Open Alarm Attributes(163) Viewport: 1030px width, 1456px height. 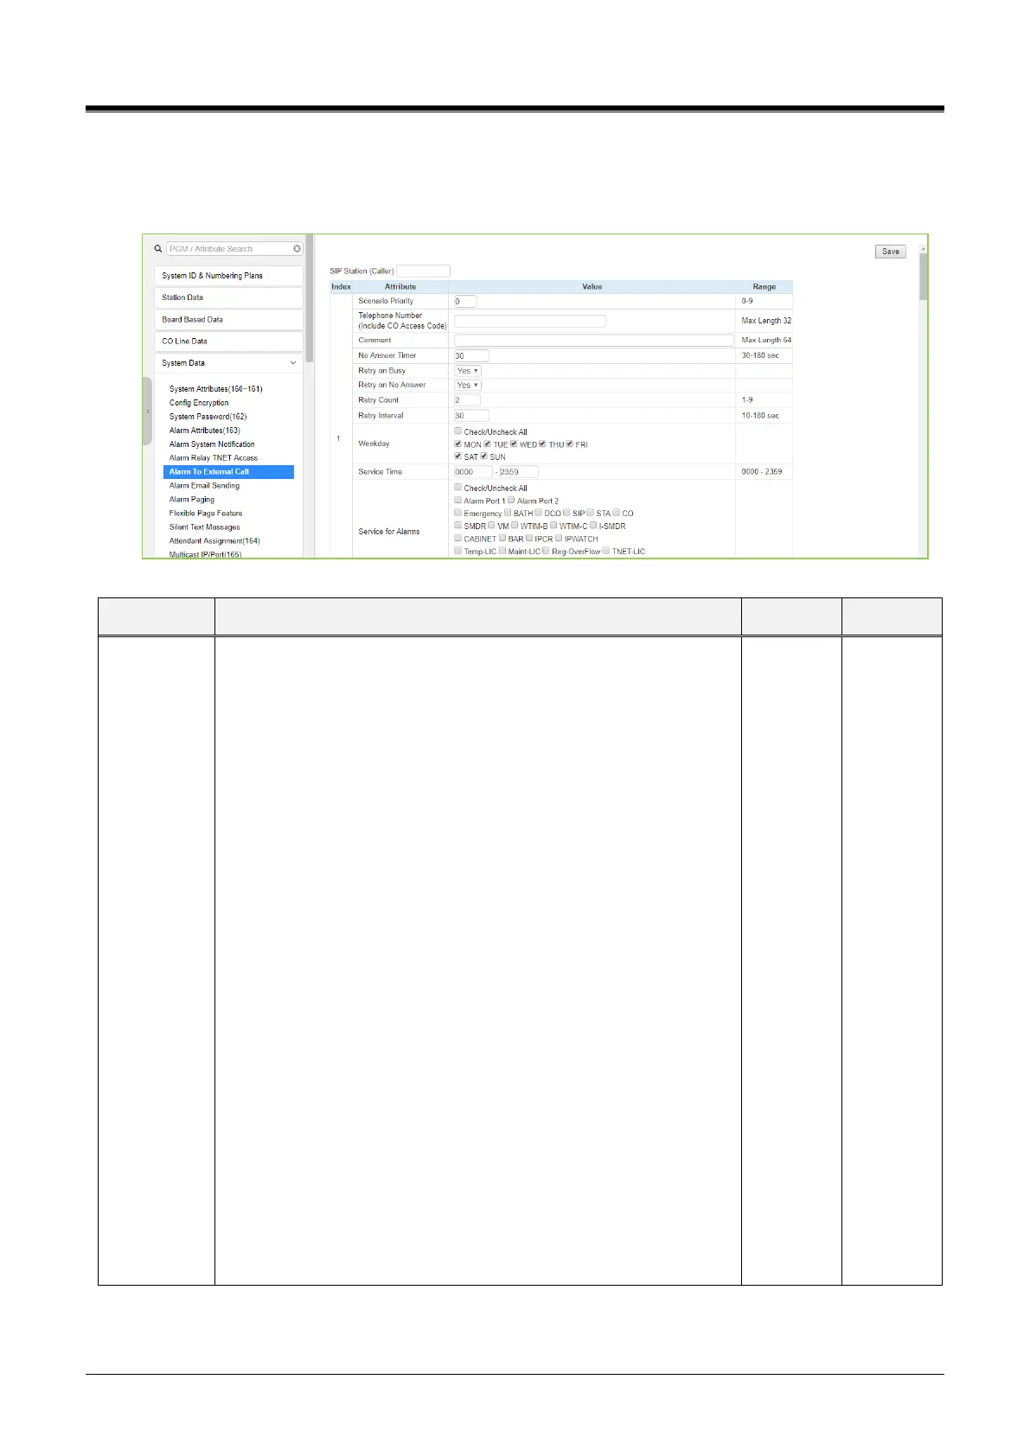[x=205, y=431]
